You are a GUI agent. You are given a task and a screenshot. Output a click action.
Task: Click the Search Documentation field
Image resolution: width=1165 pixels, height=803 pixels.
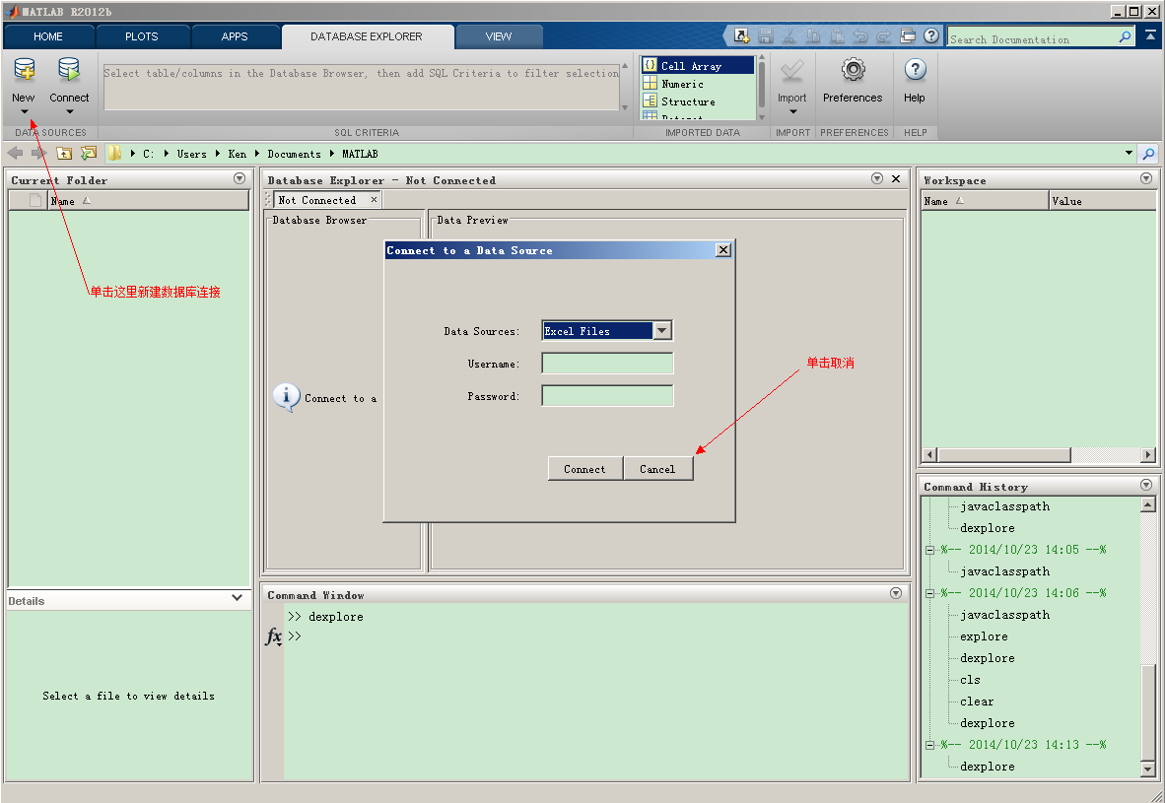coord(1033,37)
